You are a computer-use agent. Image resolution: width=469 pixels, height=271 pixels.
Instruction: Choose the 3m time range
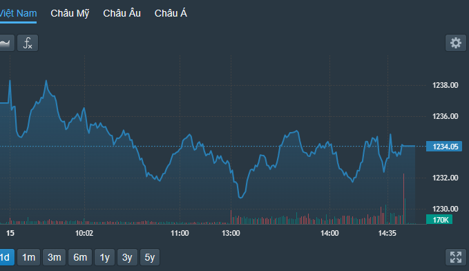click(x=54, y=257)
